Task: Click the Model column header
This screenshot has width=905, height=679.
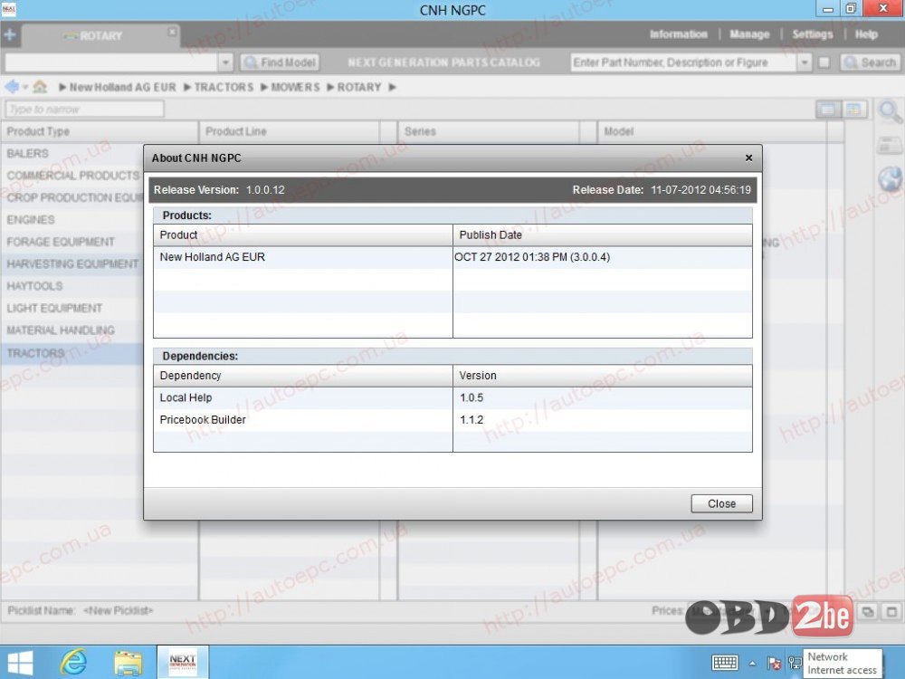Action: [711, 131]
